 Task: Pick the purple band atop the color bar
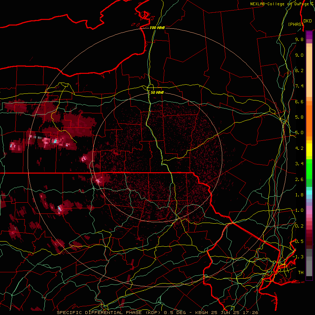click(309, 35)
